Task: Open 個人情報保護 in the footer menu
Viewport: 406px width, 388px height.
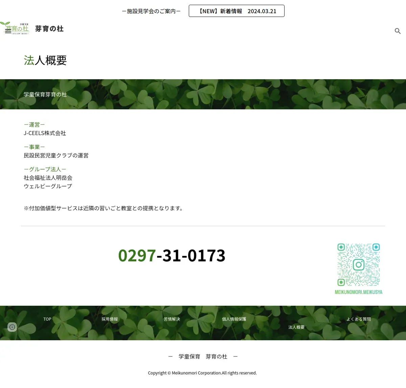Action: point(234,319)
